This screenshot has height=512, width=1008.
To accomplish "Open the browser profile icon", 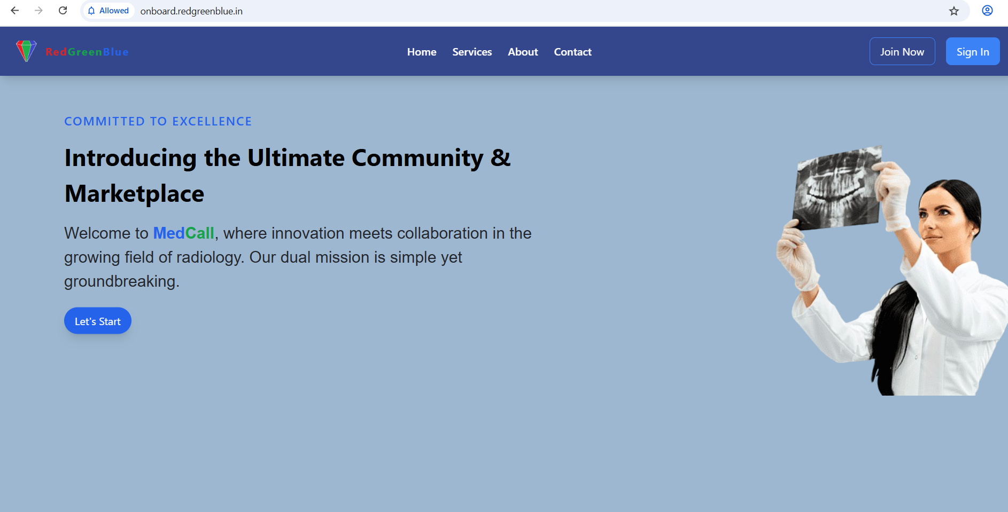I will click(987, 11).
